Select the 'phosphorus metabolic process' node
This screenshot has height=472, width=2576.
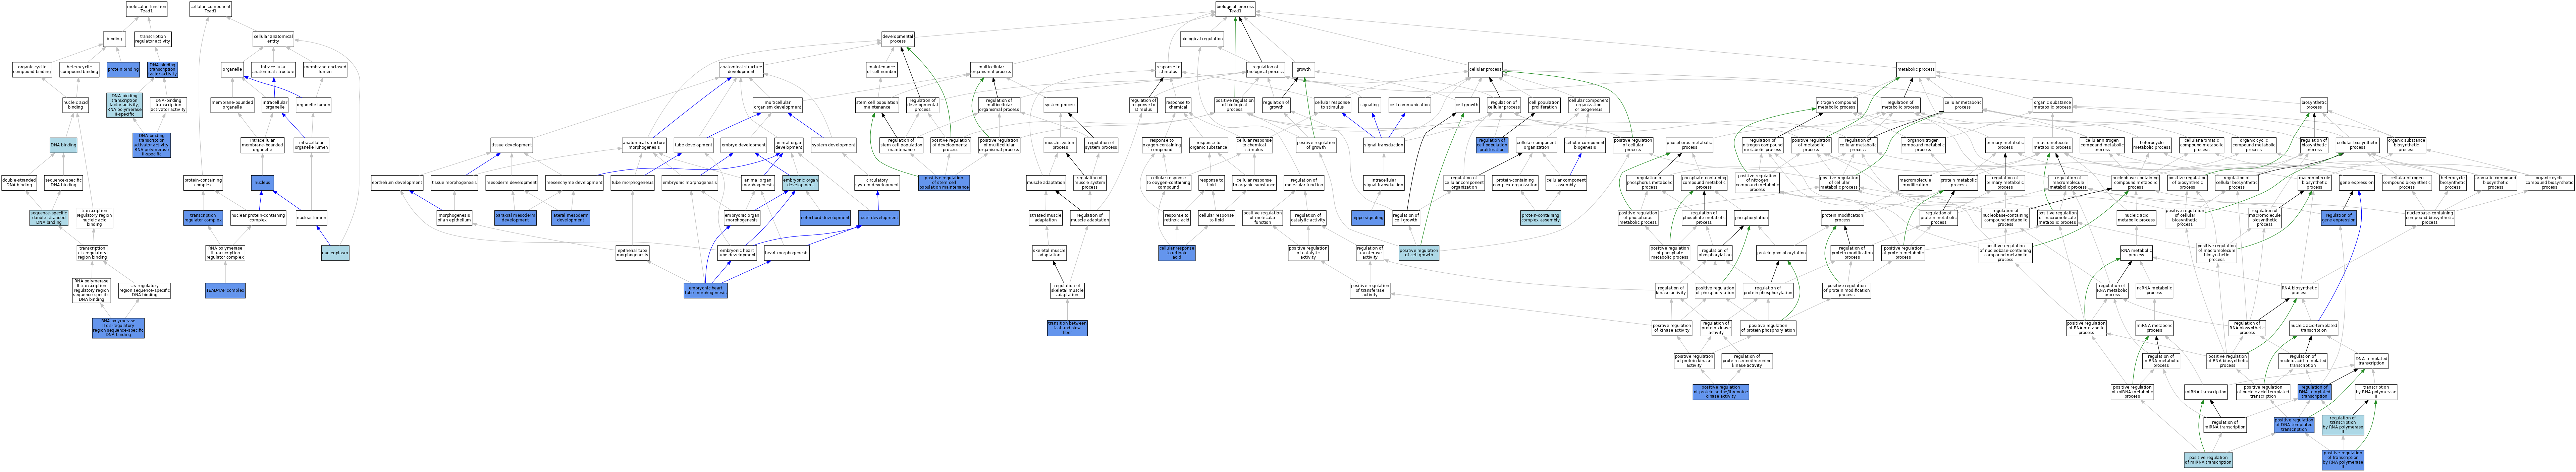(x=1689, y=145)
